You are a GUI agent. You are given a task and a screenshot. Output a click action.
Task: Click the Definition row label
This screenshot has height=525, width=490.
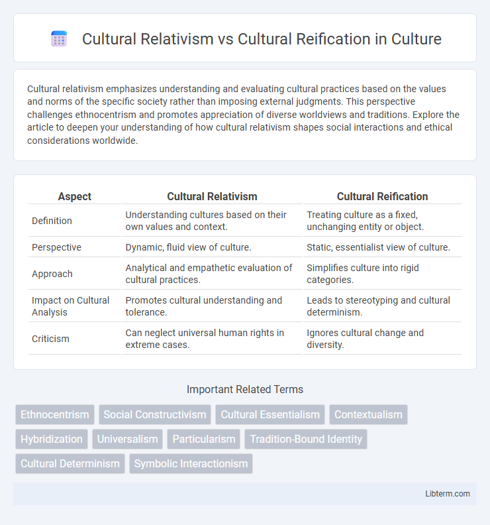coord(52,221)
